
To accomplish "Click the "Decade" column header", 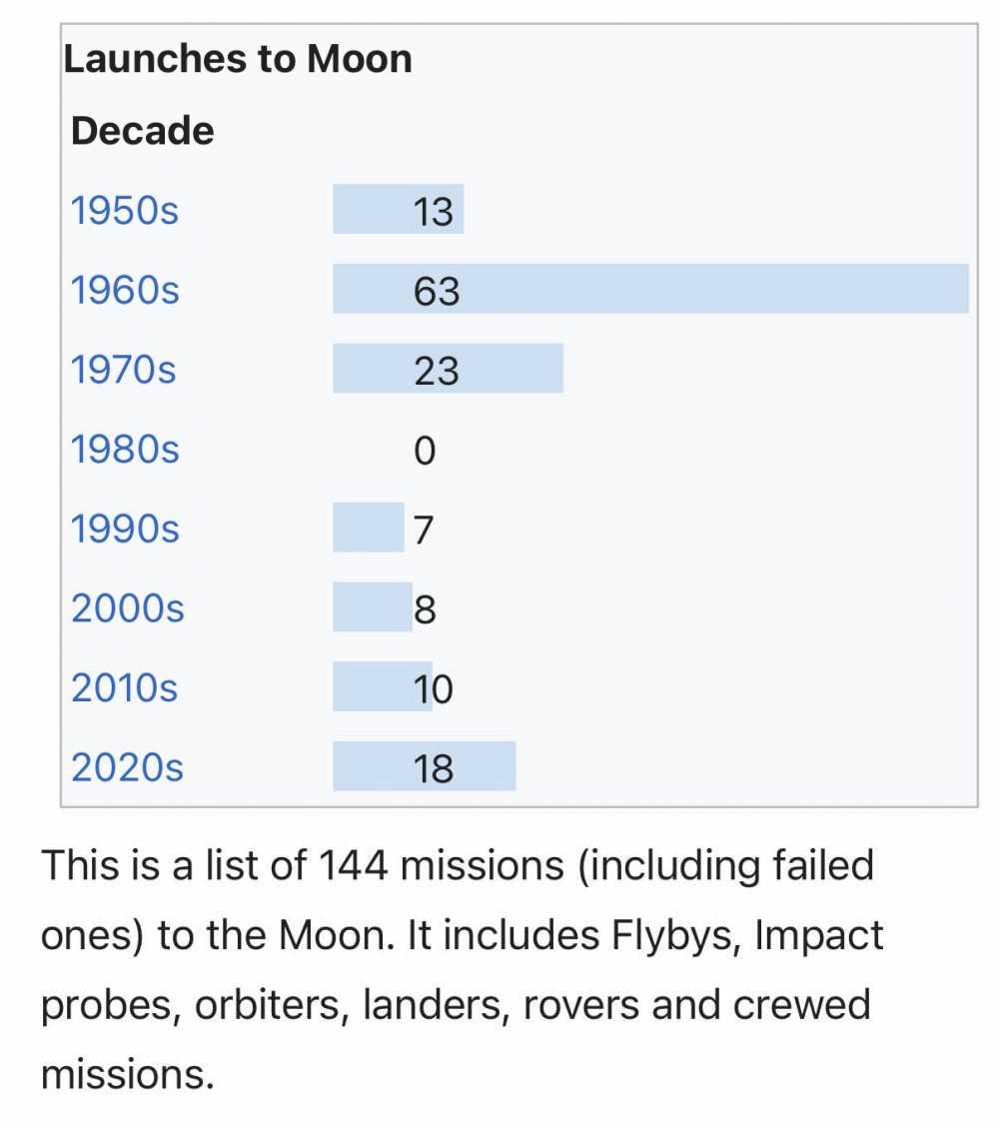I will click(x=142, y=131).
